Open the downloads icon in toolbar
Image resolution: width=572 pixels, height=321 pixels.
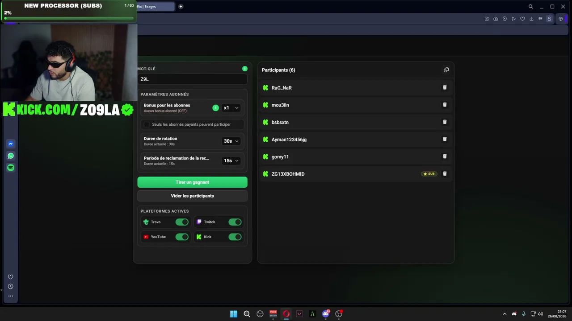coord(531,19)
